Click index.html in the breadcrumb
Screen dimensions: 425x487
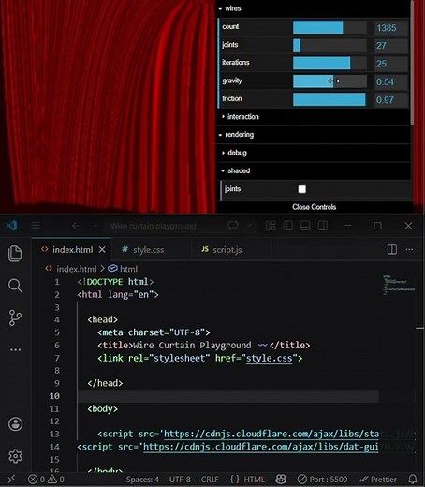click(x=77, y=269)
